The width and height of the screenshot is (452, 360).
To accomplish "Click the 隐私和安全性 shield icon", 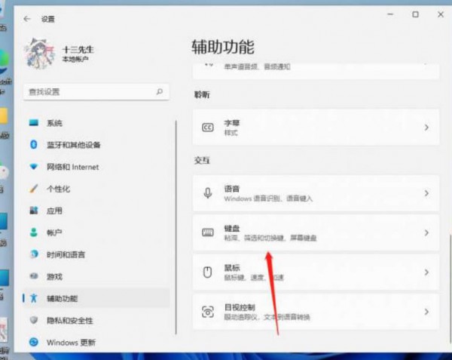I will [x=34, y=320].
